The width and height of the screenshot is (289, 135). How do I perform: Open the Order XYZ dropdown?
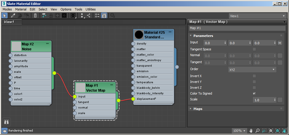252,70
